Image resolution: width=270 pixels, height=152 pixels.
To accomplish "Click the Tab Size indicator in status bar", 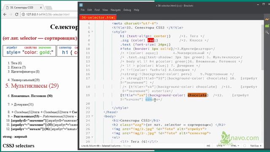I will point(256,146).
